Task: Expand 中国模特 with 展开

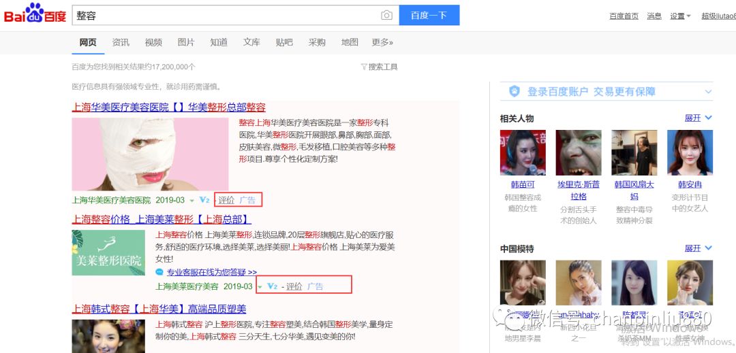Action: (x=698, y=248)
